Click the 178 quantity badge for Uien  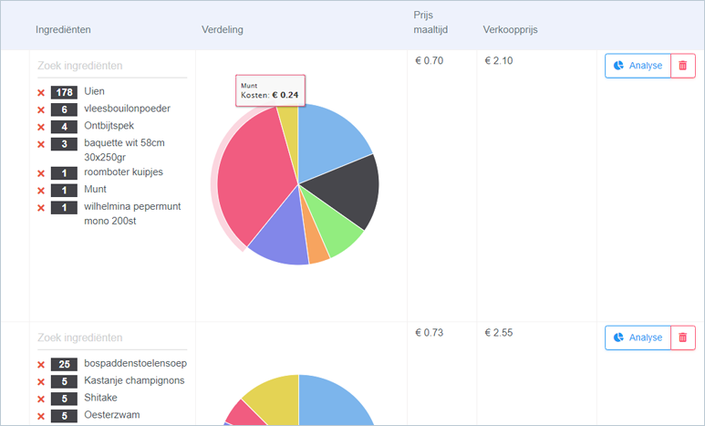point(64,93)
